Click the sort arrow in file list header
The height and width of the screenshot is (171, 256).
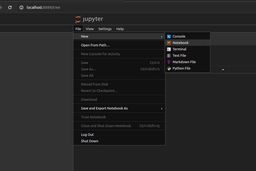pyautogui.click(x=223, y=70)
